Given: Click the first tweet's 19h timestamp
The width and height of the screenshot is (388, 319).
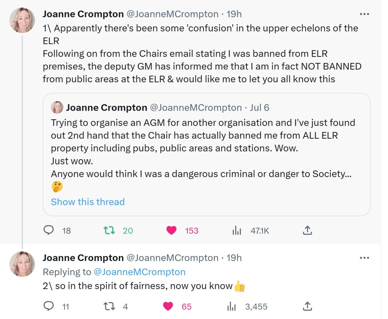Looking at the screenshot, I should (x=234, y=14).
